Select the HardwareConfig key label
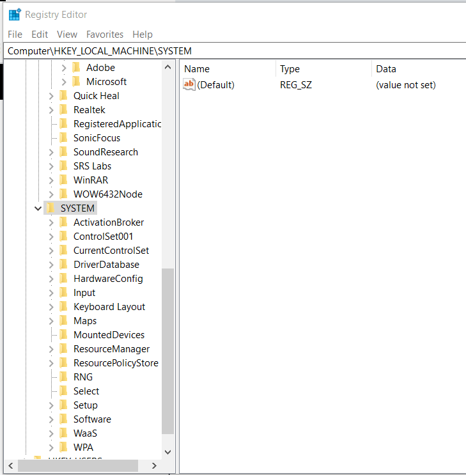Viewport: 466px width, 475px height. 108,279
